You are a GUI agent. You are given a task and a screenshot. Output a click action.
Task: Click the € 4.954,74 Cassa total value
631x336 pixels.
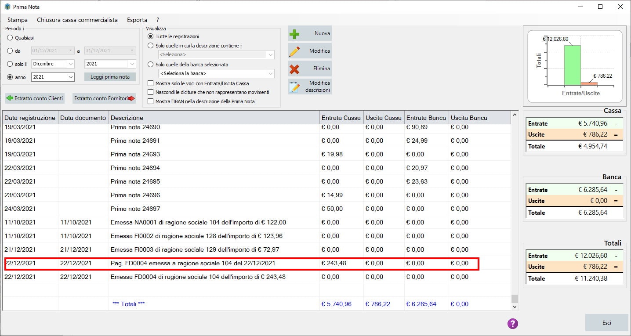[593, 146]
